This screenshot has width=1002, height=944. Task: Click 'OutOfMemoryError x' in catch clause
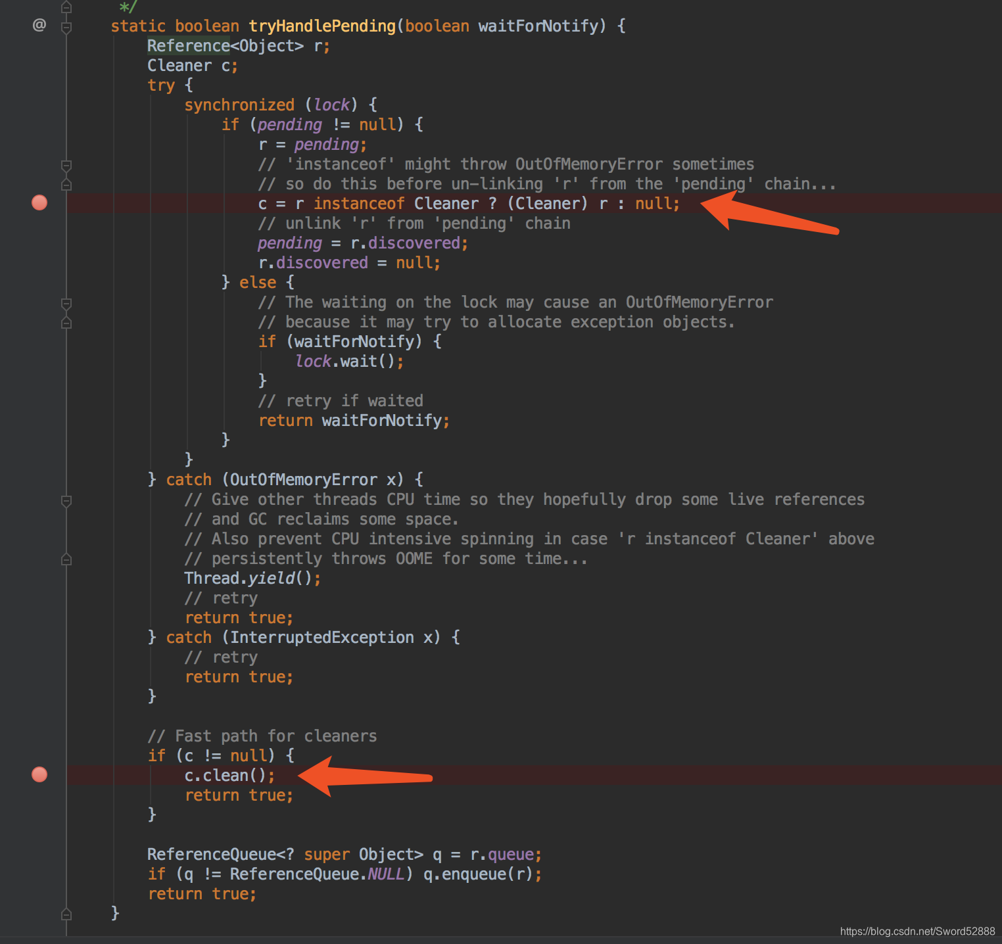click(x=312, y=479)
